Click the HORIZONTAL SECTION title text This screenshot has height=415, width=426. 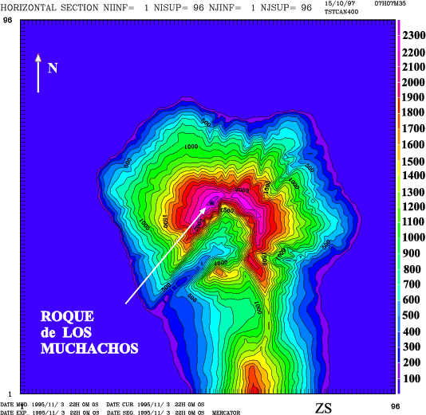[x=49, y=8]
